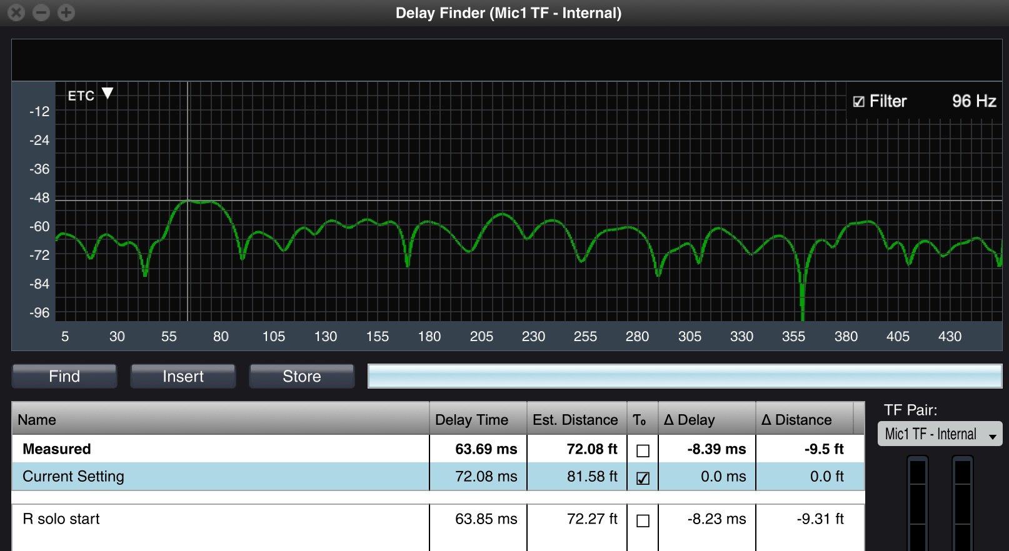Click the ETC curve peak at the cursor line

tap(188, 201)
